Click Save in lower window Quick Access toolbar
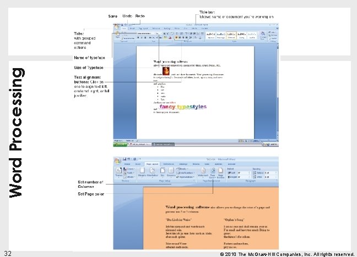The width and height of the screenshot is (357, 257). [x=125, y=159]
